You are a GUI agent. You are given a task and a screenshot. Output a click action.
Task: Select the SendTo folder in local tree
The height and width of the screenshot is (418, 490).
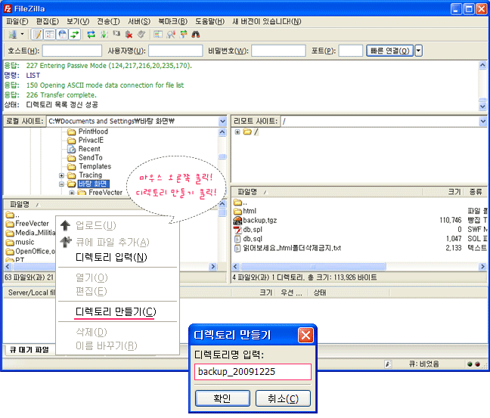point(90,158)
